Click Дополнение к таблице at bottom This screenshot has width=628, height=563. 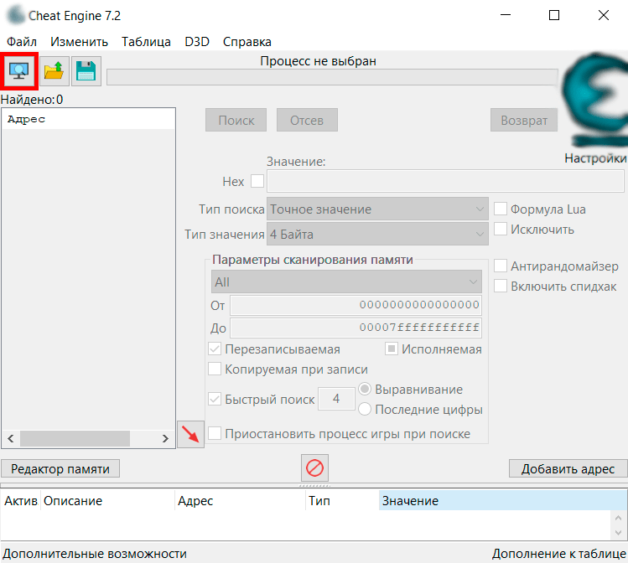pyautogui.click(x=558, y=554)
